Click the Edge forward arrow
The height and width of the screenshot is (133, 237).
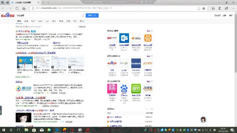tap(10, 8)
